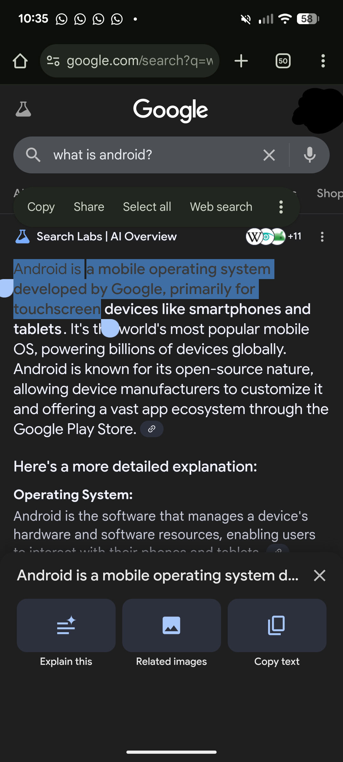Open a new tab with plus icon
Image resolution: width=343 pixels, height=762 pixels.
[x=241, y=61]
